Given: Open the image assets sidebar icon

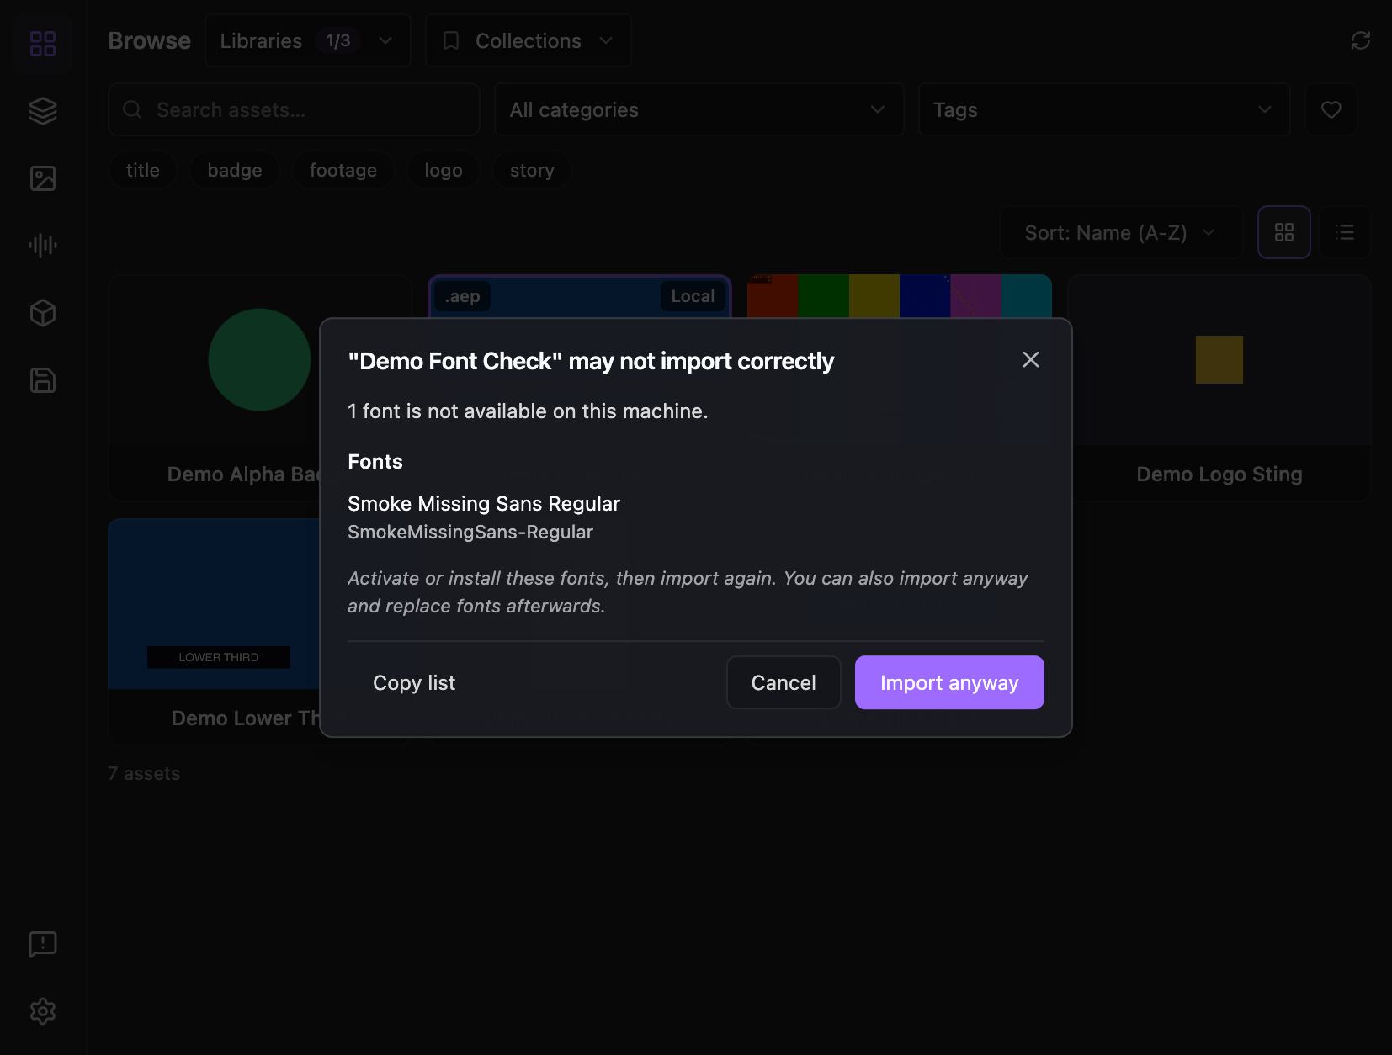Looking at the screenshot, I should pyautogui.click(x=43, y=178).
